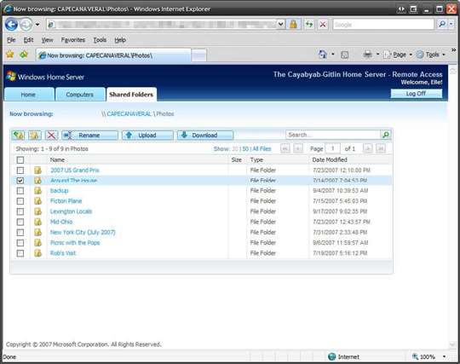Click the Log Off button
This screenshot has width=460, height=364.
tap(416, 94)
